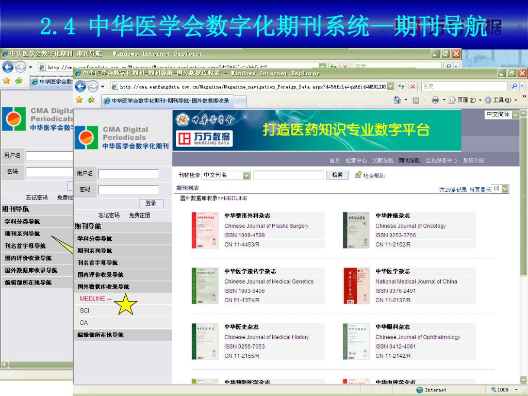Image resolution: width=528 pixels, height=396 pixels.
Task: Select 国内评价收录导航 in the front sidebar
Action: pos(123,275)
